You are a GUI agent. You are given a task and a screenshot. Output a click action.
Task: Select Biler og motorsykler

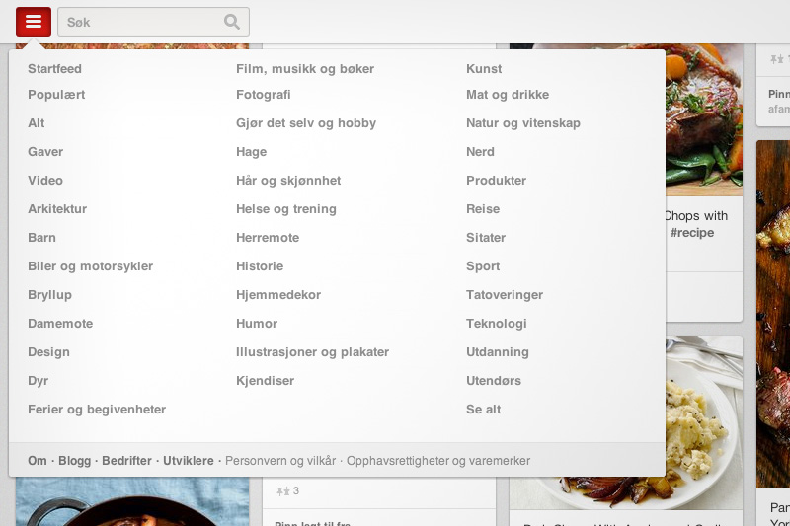point(90,266)
